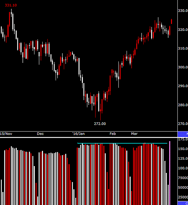This screenshot has width=188, height=205.
Task: Select the Dec date label
Action: (40, 134)
